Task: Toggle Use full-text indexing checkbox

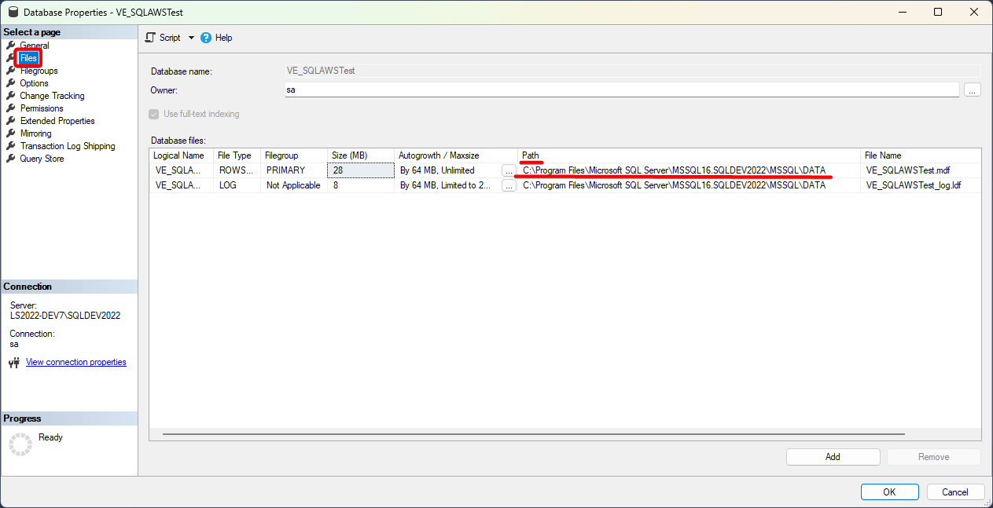Action: pyautogui.click(x=154, y=114)
